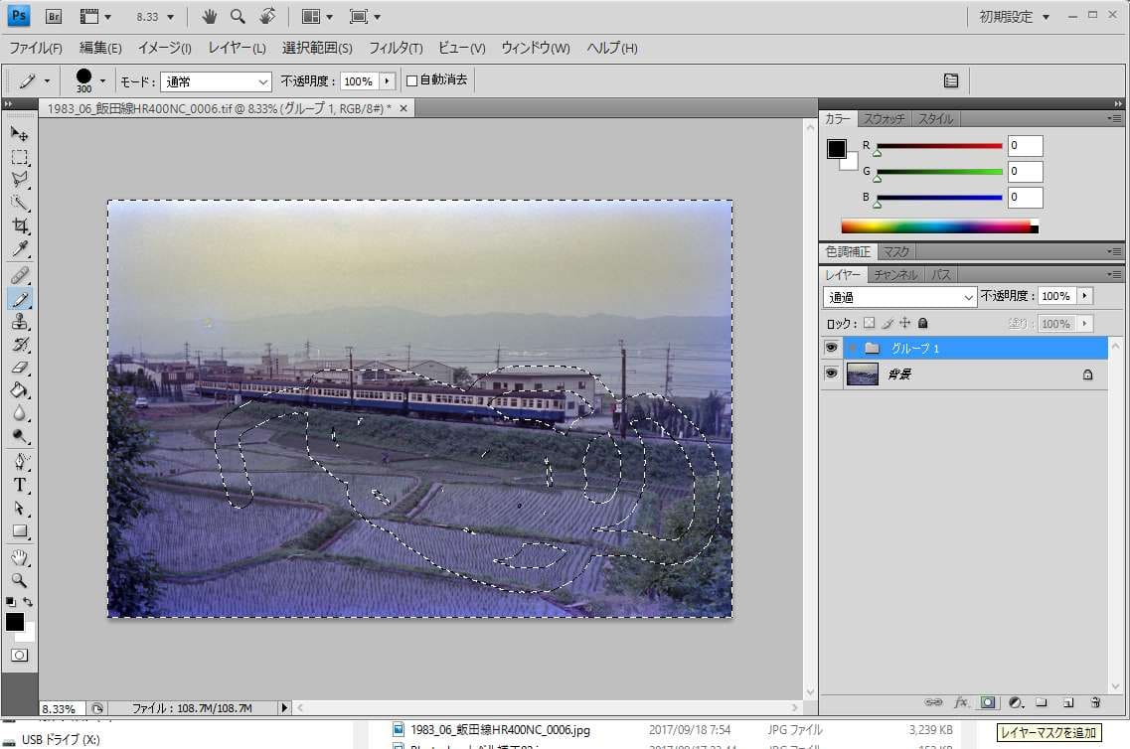Screen dimensions: 1130x749
Task: Enable the 自動消去 checkbox
Action: (412, 80)
